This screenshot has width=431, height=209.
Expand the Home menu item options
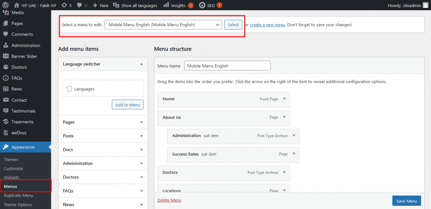[x=284, y=99]
